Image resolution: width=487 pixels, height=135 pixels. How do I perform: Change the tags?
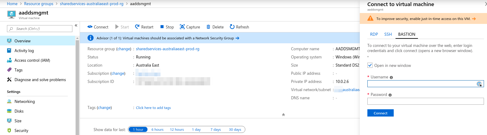pyautogui.click(x=104, y=107)
